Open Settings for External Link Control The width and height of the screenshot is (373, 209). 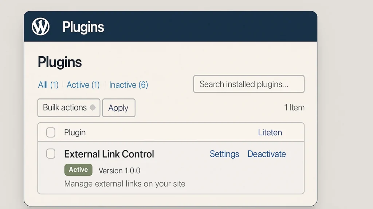coord(224,154)
